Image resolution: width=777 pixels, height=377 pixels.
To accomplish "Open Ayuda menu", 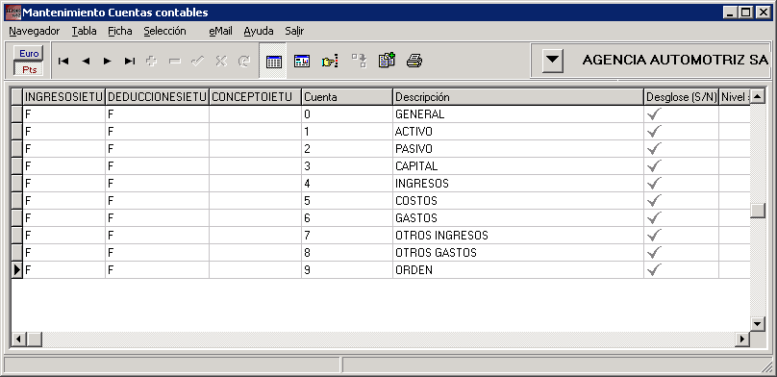I will [x=259, y=31].
